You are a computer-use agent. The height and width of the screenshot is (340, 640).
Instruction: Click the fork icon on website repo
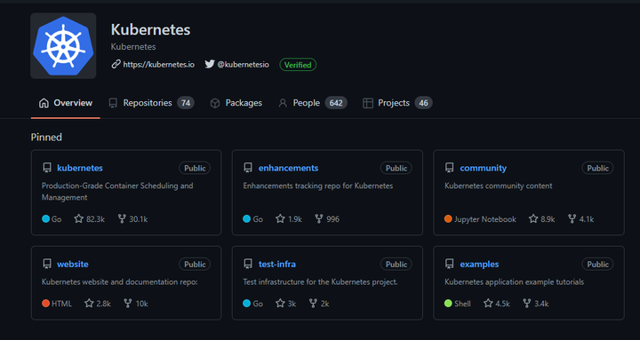coord(128,304)
